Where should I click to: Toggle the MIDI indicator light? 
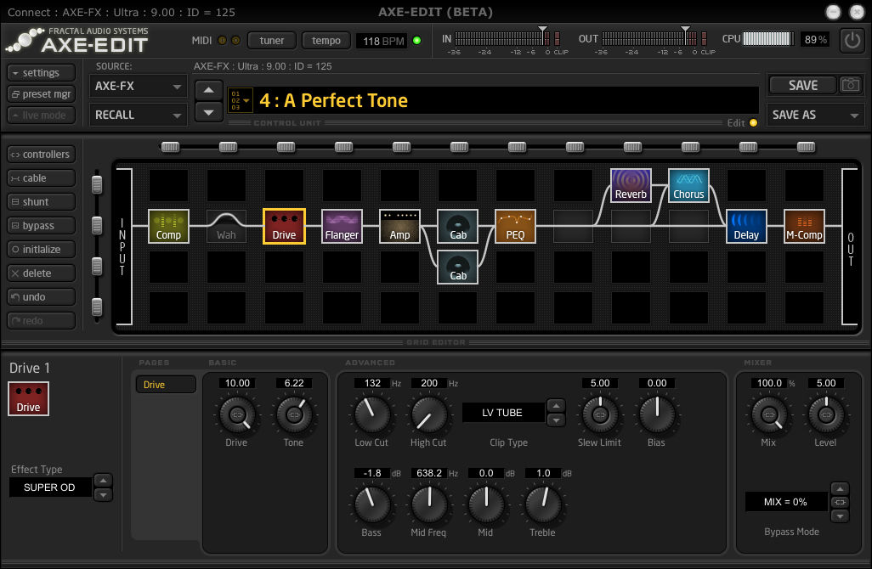pyautogui.click(x=222, y=39)
